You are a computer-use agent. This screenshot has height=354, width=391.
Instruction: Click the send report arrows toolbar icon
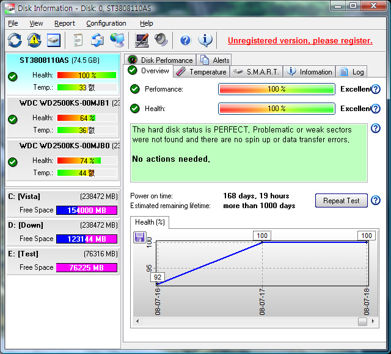click(97, 40)
